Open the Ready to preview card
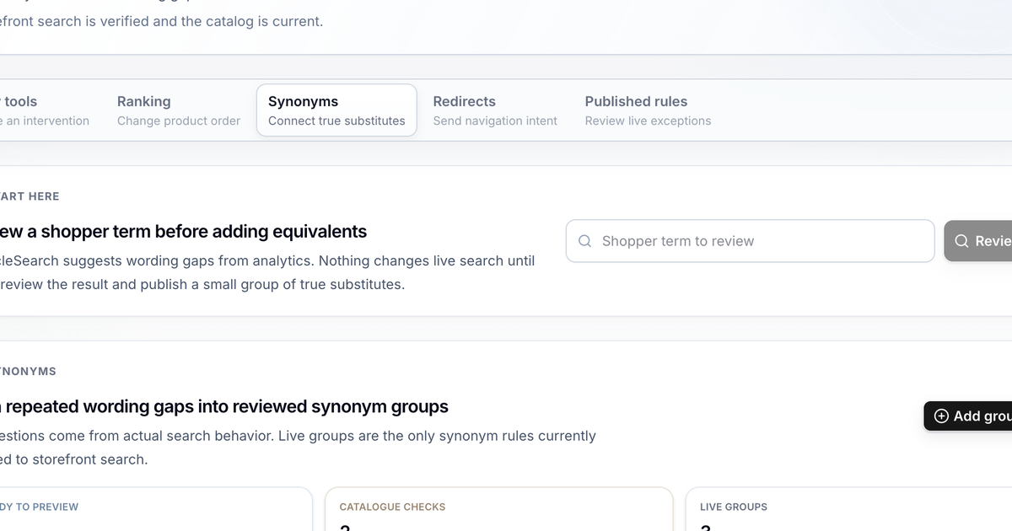 coord(156,509)
